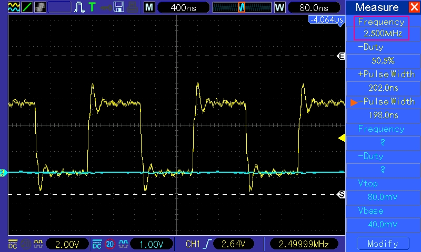421x252 pixels.
Task: Click the W window timebase icon
Action: [279, 7]
